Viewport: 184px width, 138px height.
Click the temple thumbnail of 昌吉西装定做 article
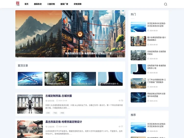click(30, 129)
